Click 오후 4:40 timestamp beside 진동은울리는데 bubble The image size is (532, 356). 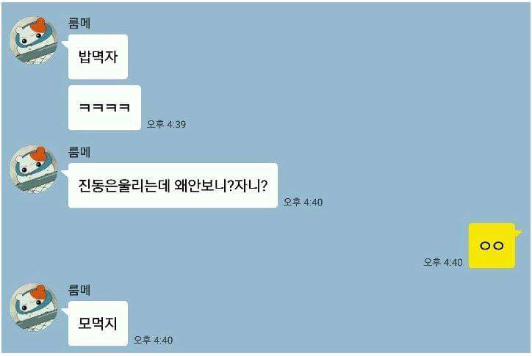(303, 202)
